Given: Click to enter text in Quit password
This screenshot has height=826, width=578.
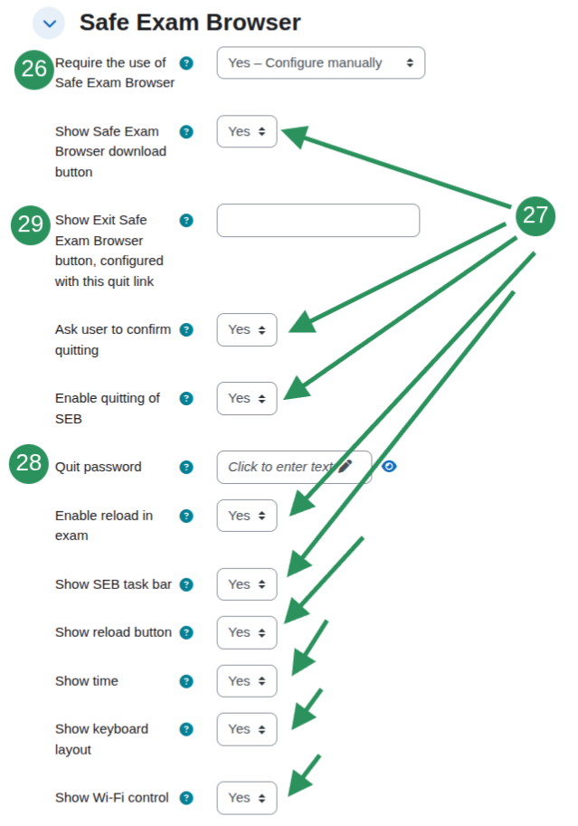Looking at the screenshot, I should click(x=280, y=467).
